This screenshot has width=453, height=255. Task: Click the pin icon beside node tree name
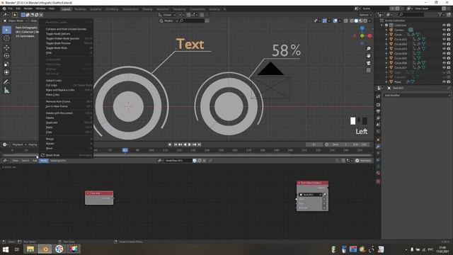click(x=210, y=161)
